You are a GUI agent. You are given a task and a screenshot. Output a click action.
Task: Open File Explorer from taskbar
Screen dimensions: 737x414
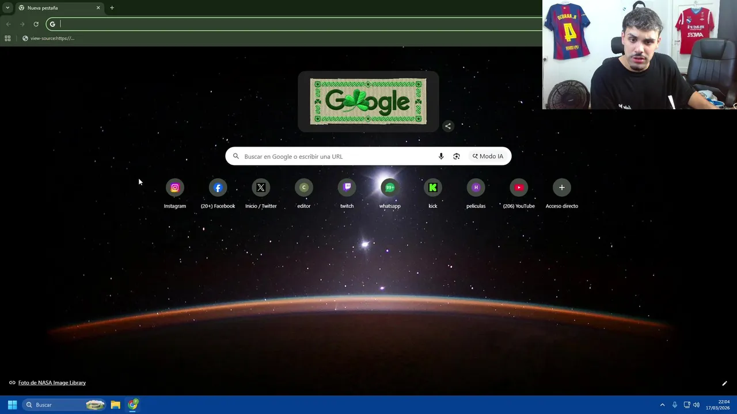pyautogui.click(x=115, y=405)
